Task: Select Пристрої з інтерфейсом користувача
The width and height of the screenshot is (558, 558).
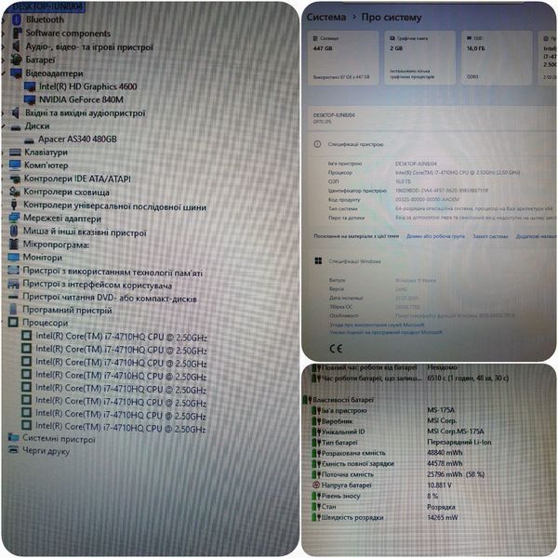Action: click(x=97, y=285)
